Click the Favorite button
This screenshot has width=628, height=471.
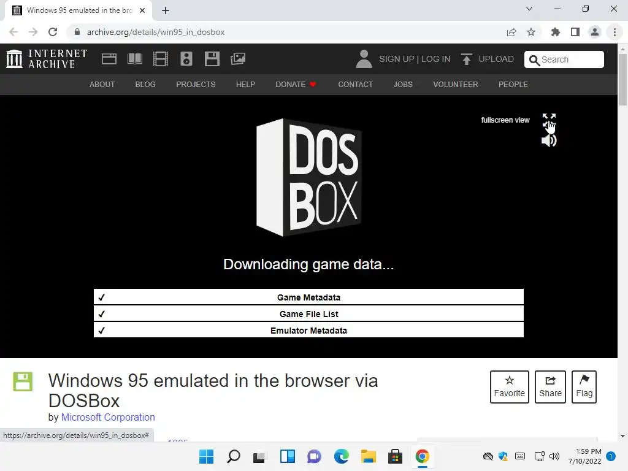pos(509,387)
